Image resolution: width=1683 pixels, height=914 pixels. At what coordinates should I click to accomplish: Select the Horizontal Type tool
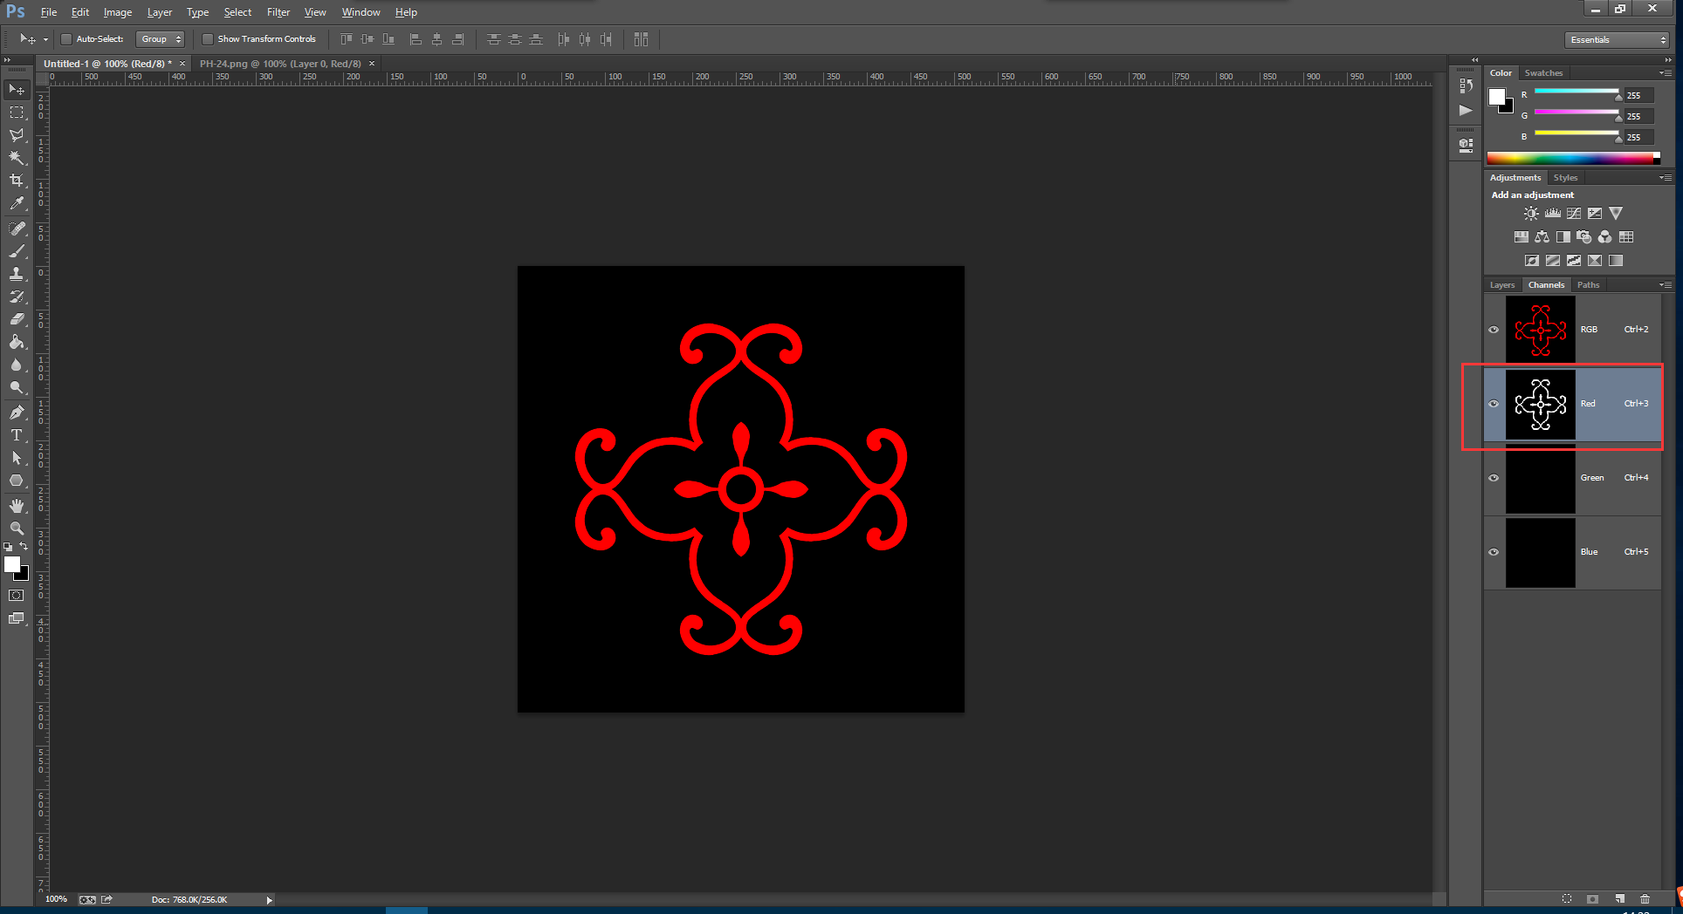pos(17,435)
